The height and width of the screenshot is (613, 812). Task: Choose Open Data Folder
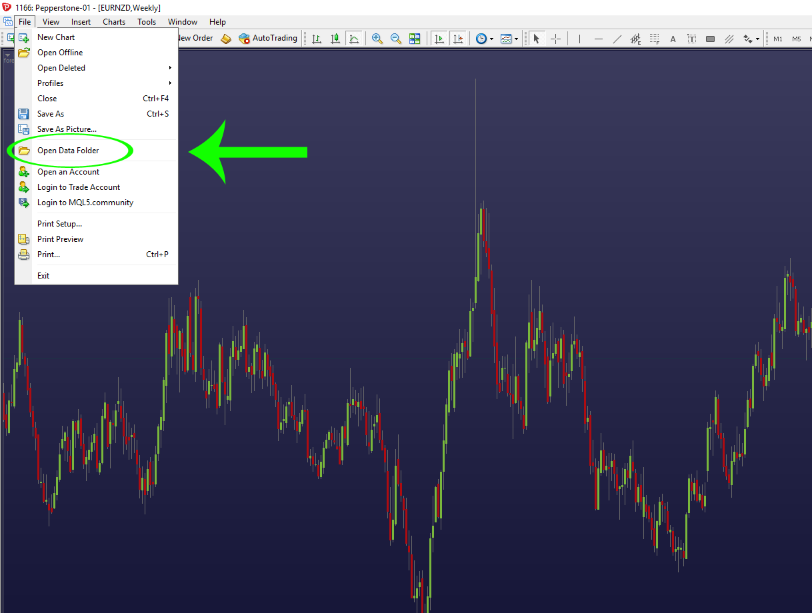[97, 151]
